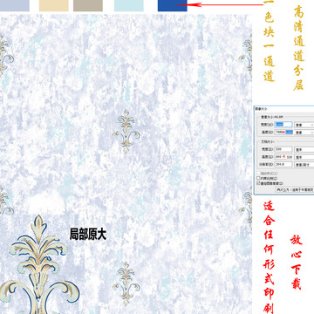
Task: Open the document width unit dropdown
Action: click(304, 150)
